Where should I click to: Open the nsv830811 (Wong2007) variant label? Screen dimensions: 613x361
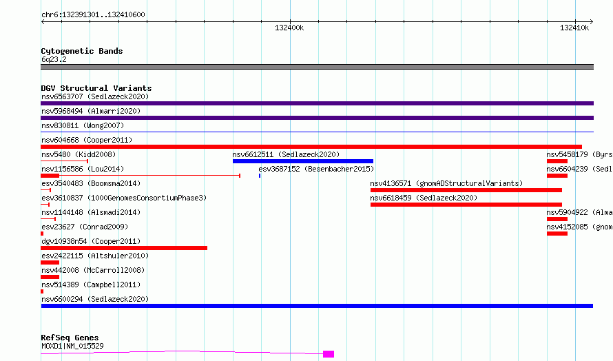click(x=83, y=125)
